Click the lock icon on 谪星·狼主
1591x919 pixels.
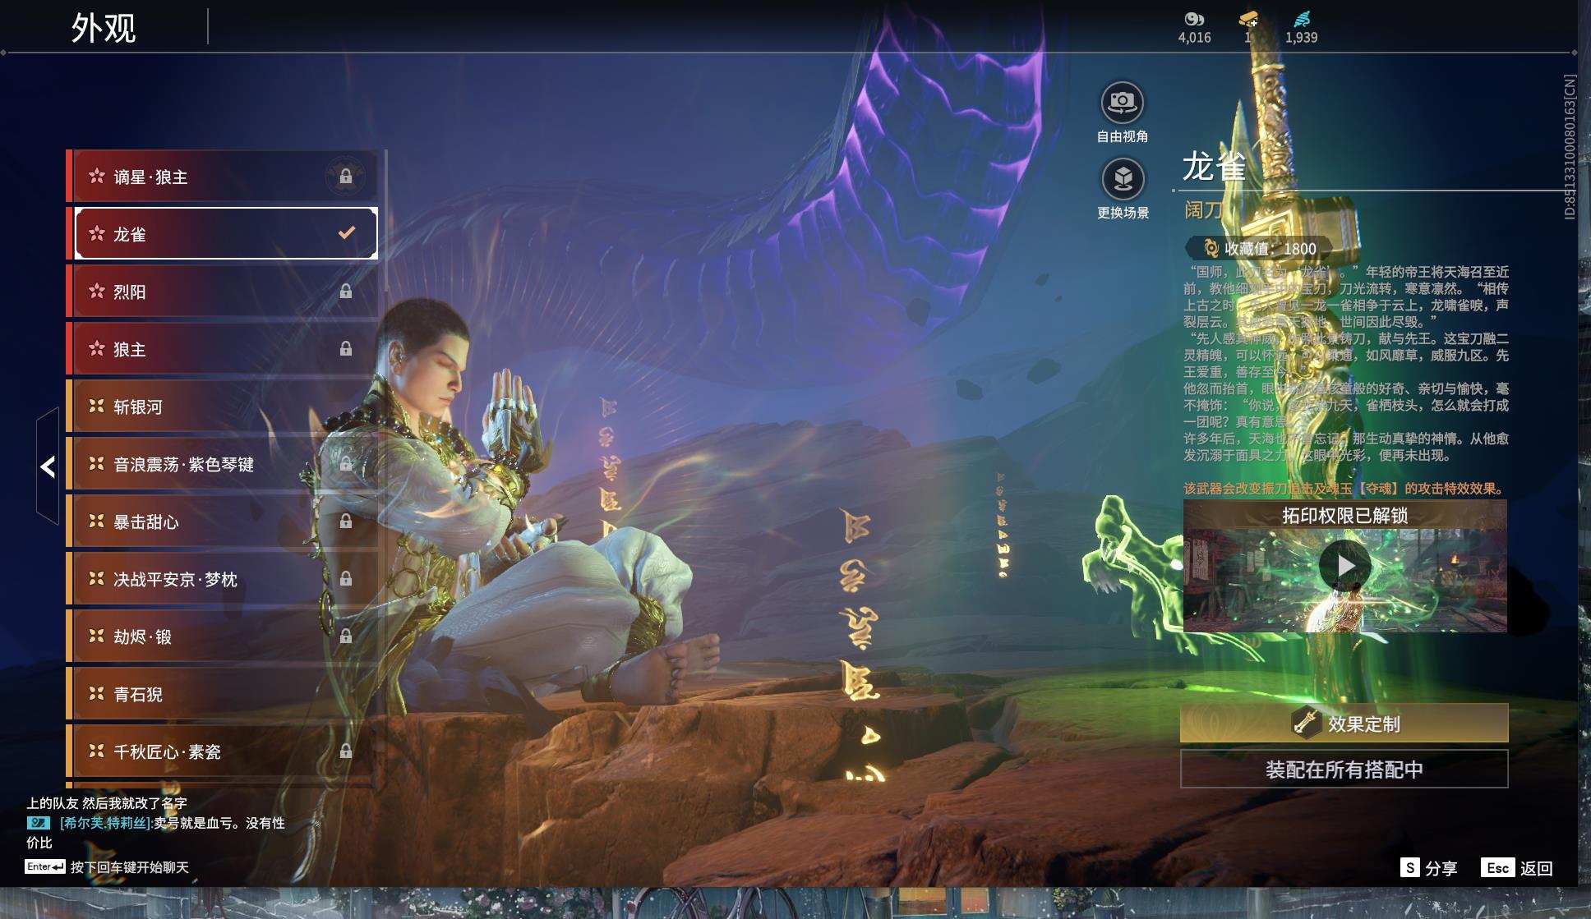point(346,177)
